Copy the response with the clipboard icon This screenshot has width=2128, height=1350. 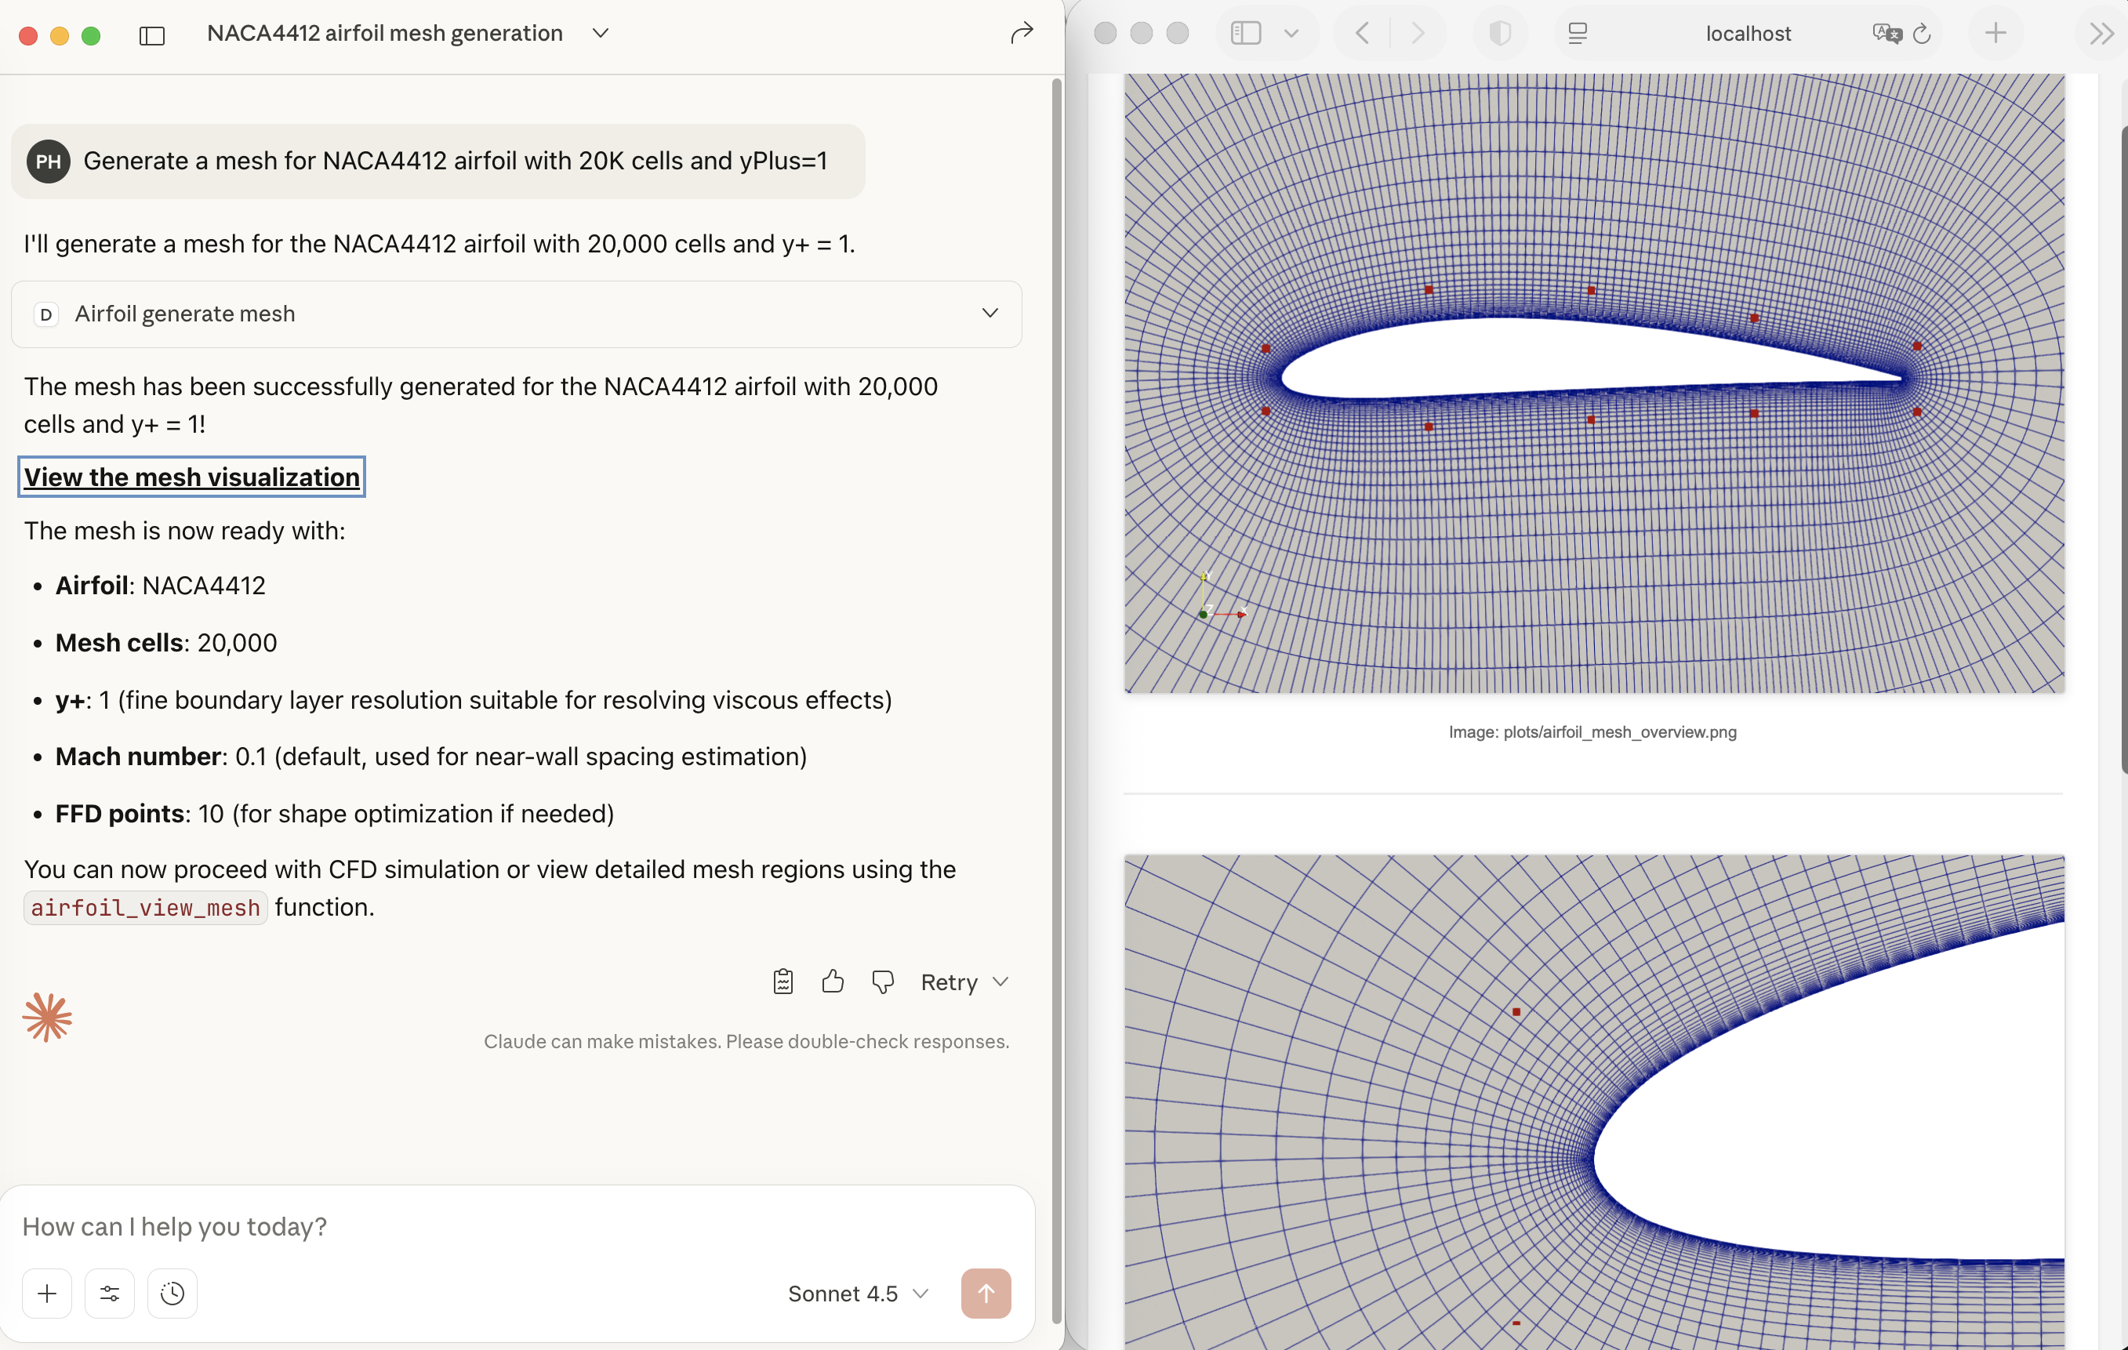(x=783, y=982)
